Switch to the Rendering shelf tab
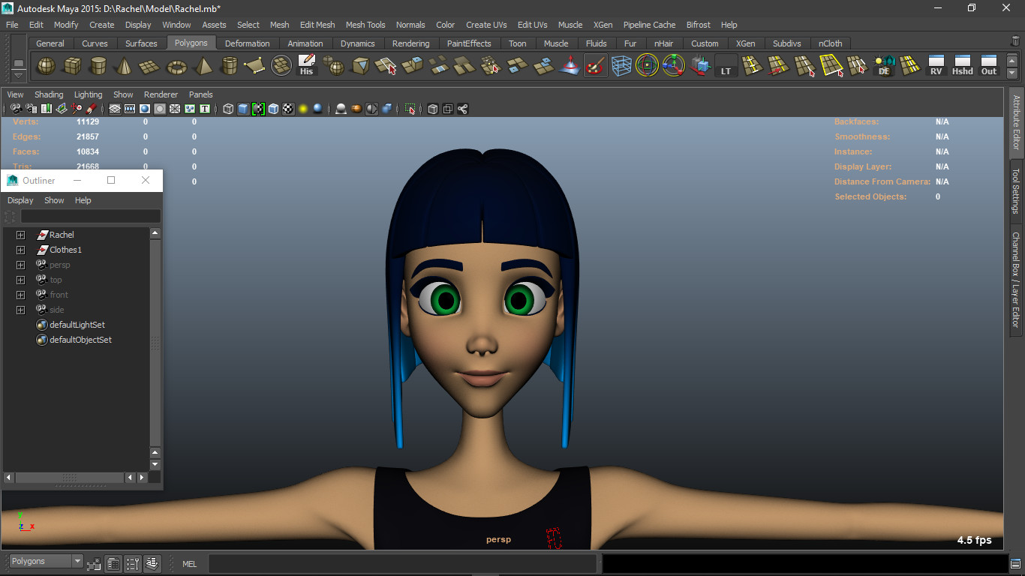 pyautogui.click(x=410, y=43)
